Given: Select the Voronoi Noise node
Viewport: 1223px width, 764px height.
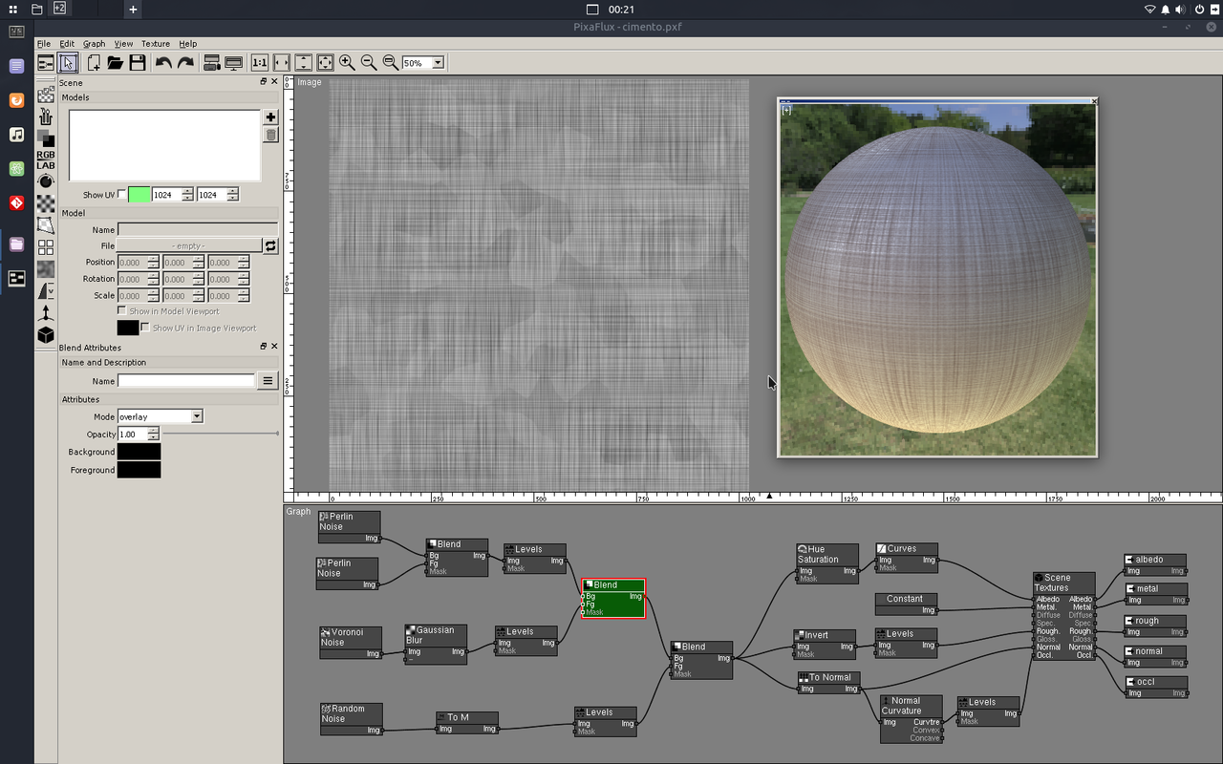Looking at the screenshot, I should click(350, 644).
